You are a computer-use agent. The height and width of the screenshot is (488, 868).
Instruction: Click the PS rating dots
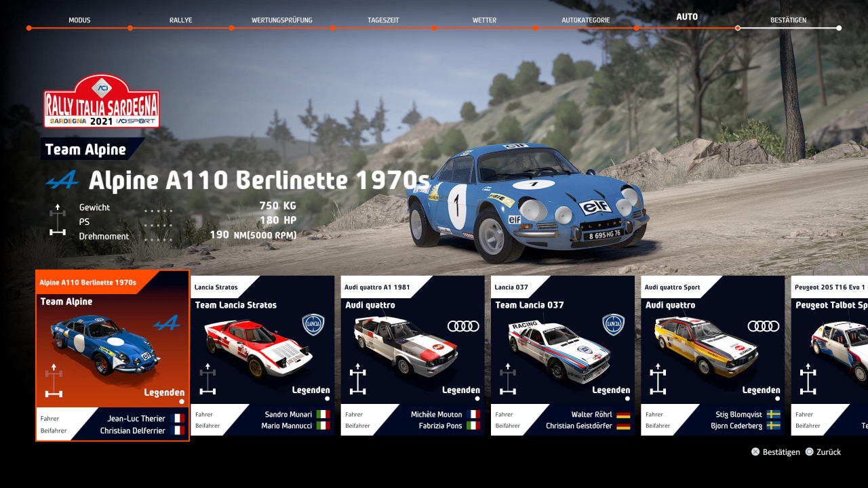click(x=158, y=225)
